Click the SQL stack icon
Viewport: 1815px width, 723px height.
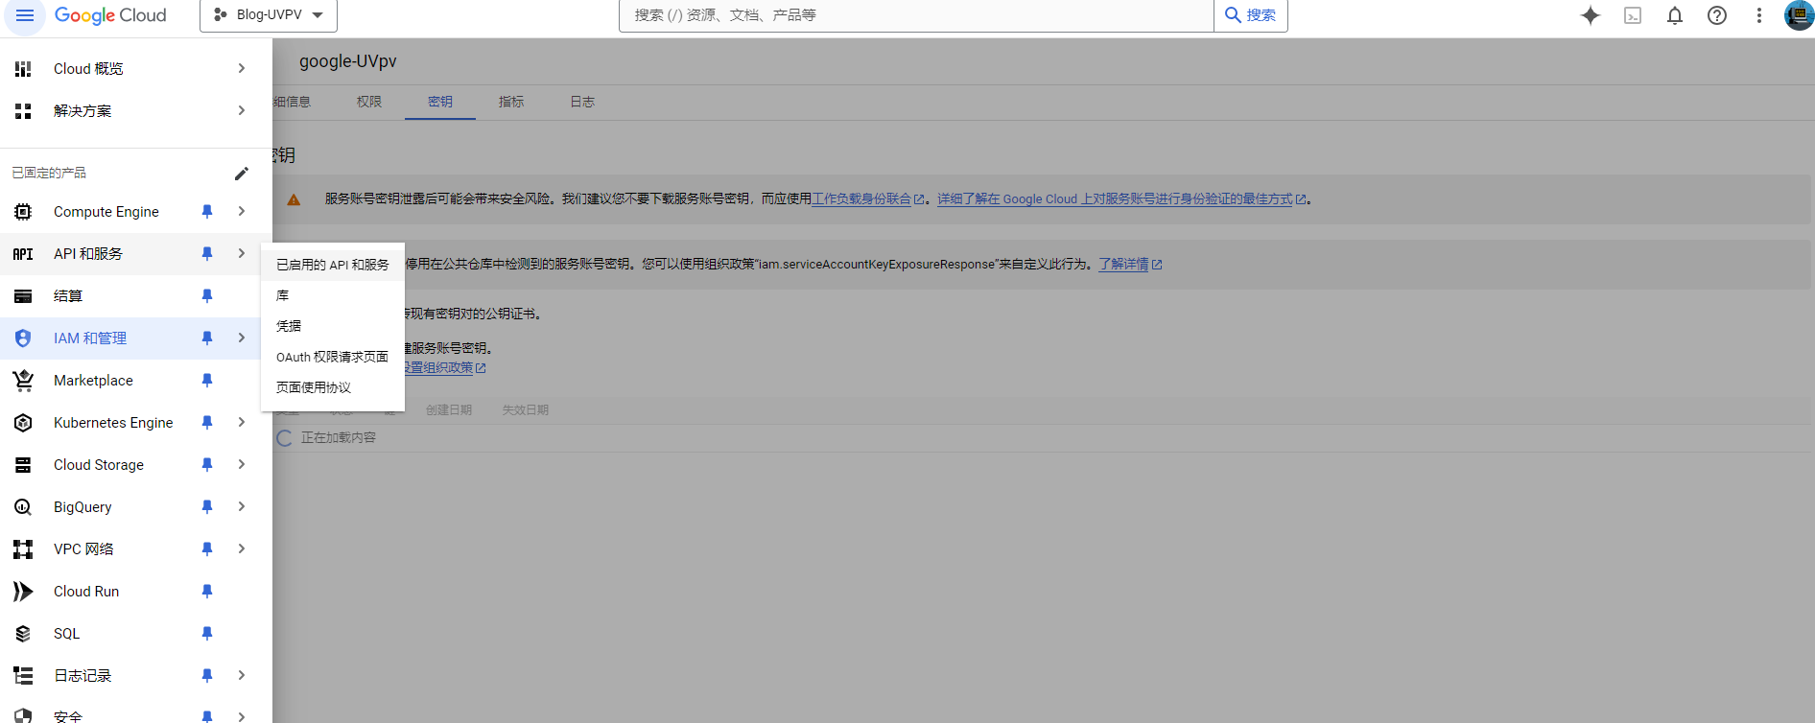[x=23, y=634]
